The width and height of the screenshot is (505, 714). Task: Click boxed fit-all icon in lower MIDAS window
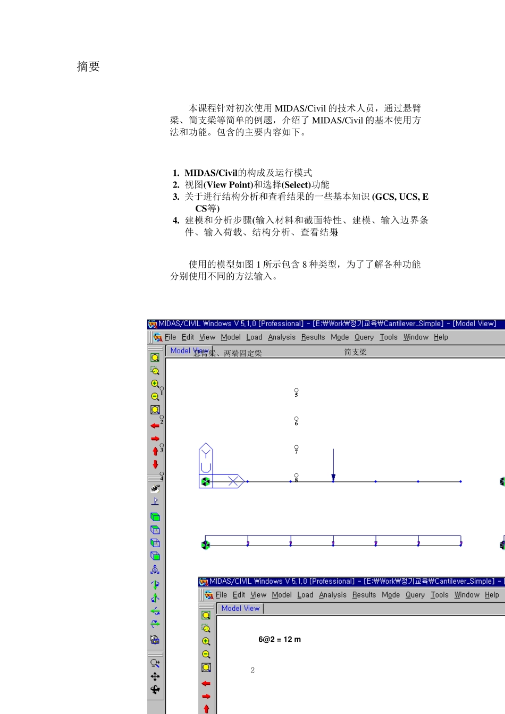click(x=206, y=667)
